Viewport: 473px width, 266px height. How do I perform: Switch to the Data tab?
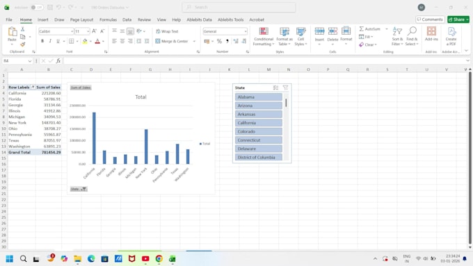[x=127, y=19]
